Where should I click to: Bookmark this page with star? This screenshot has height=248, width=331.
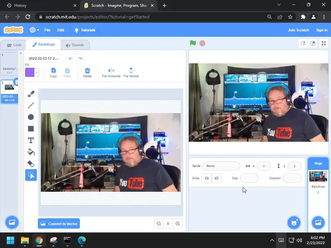[x=290, y=17]
